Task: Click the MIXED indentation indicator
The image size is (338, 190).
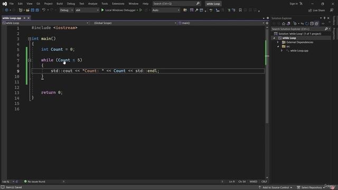Action: pos(253,182)
